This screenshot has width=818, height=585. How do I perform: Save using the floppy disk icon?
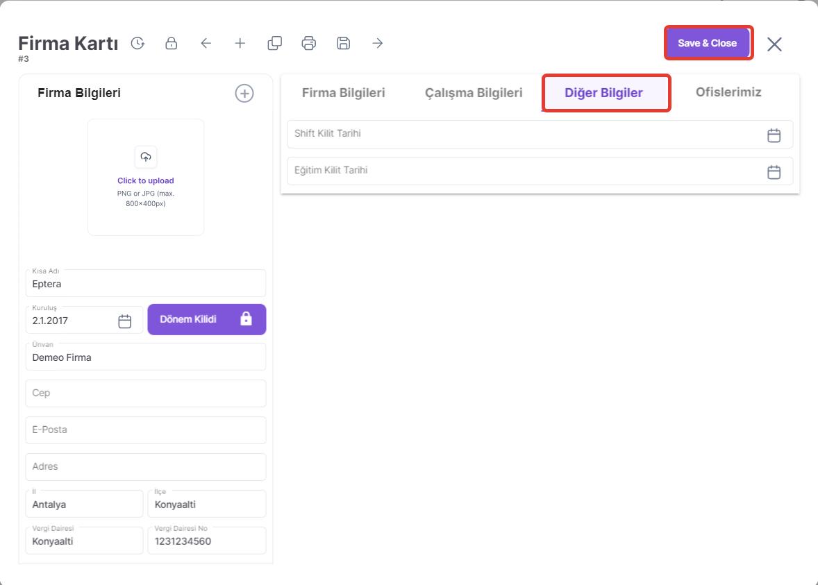(343, 43)
